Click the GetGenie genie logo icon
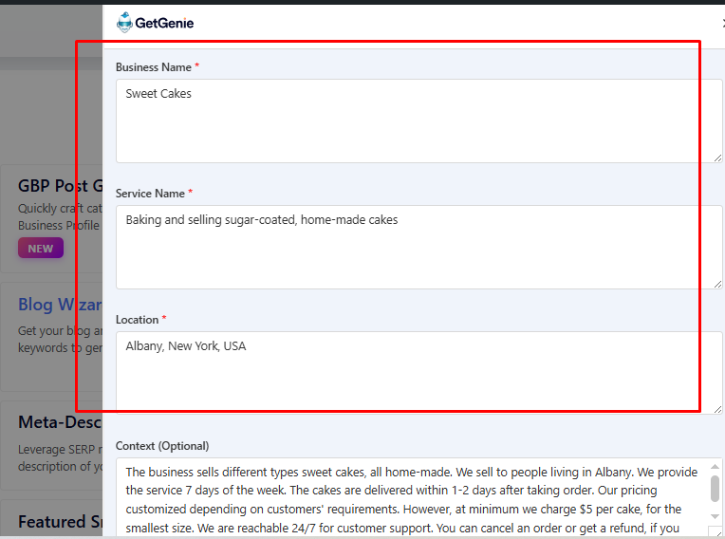Viewport: 725px width, 539px height. point(124,23)
